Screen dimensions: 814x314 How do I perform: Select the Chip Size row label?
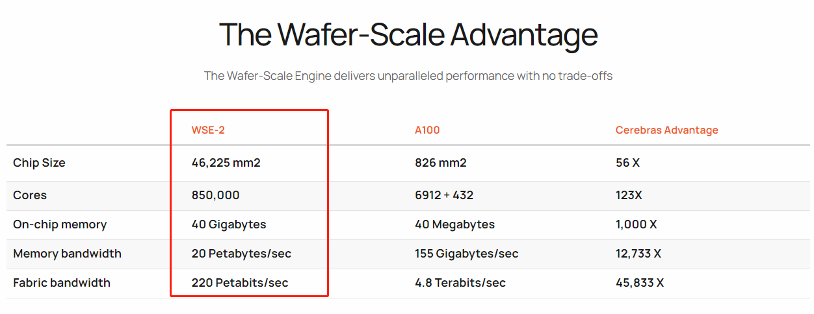tap(39, 163)
